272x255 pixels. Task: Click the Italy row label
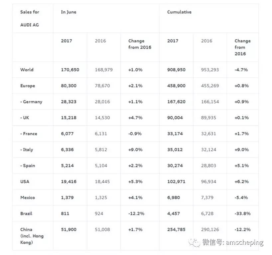pyautogui.click(x=27, y=150)
